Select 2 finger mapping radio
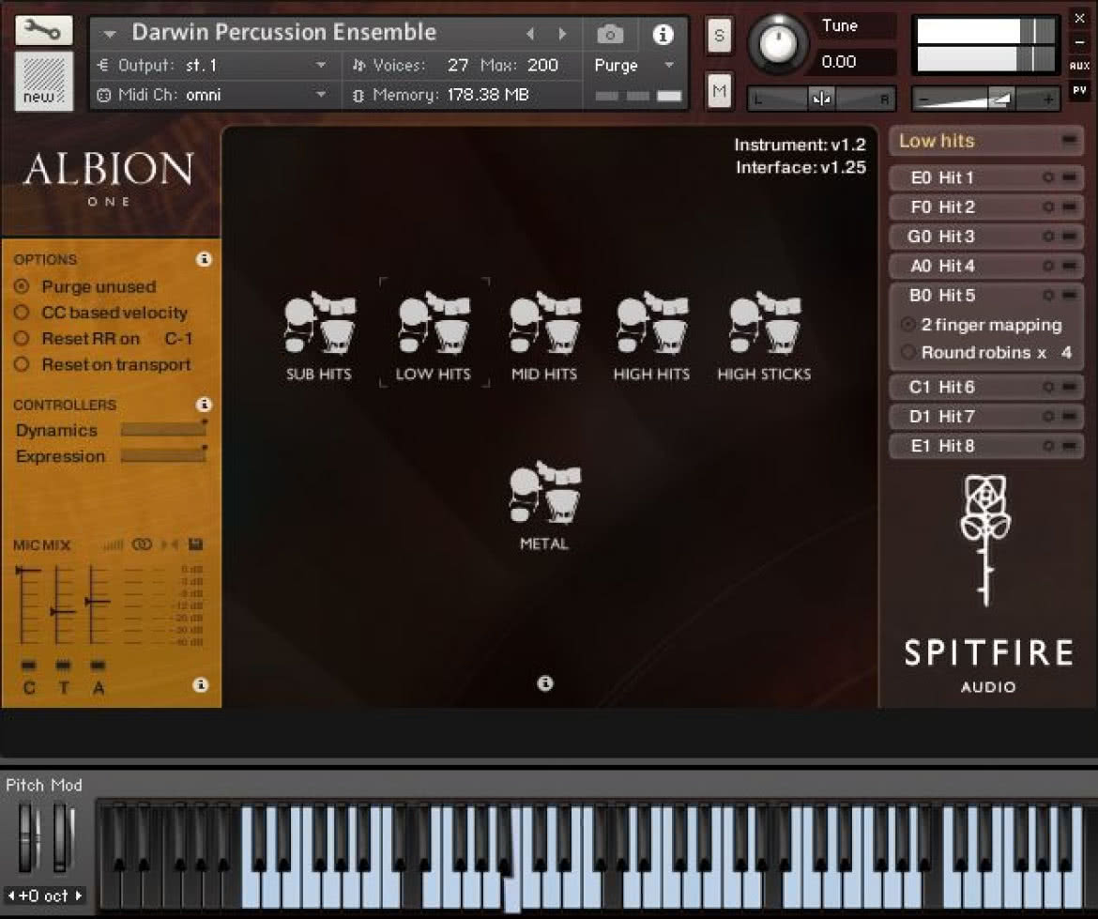This screenshot has height=919, width=1098. (x=908, y=324)
